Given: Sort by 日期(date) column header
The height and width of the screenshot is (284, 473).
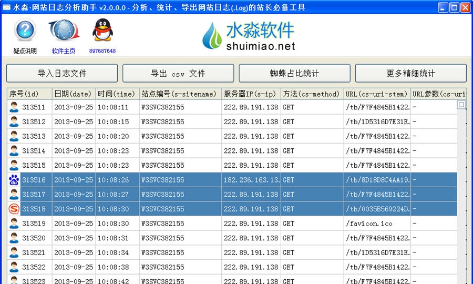Looking at the screenshot, I should coord(74,94).
